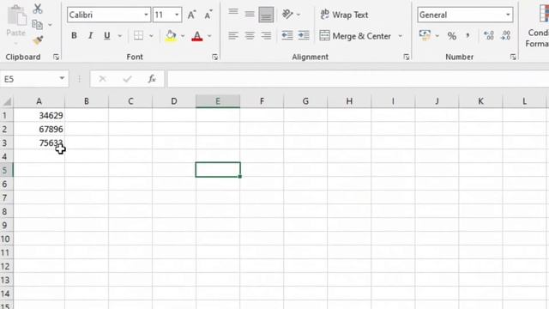
Task: Click the Decrease Decimal icon
Action: point(505,35)
